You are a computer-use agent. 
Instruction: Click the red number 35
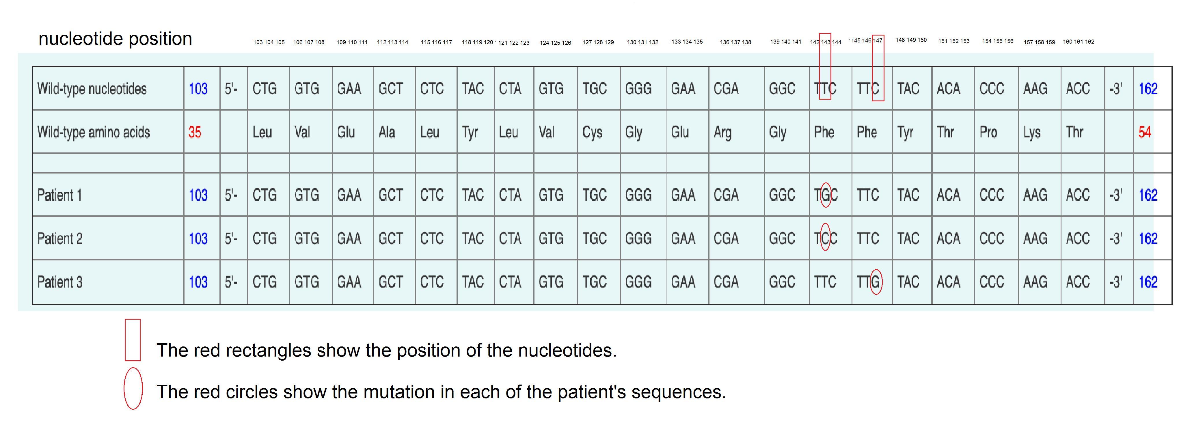click(x=195, y=132)
